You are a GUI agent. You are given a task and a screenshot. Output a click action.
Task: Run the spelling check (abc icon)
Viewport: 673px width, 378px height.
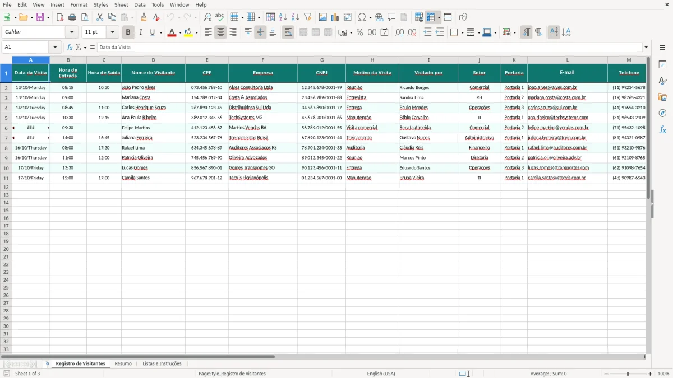(x=220, y=17)
